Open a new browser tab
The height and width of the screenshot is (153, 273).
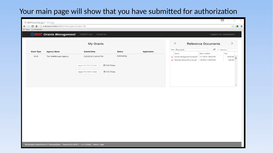[x=53, y=23]
